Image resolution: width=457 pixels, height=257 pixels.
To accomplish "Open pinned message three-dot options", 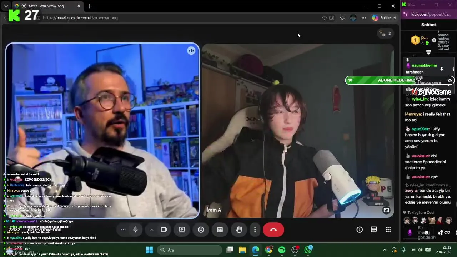I will point(453,69).
